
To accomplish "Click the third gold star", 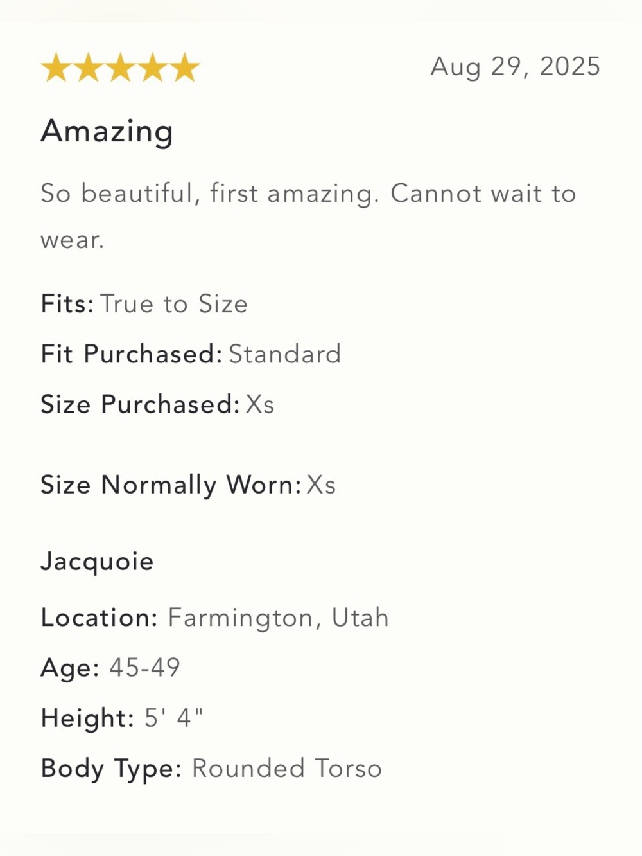I will click(121, 67).
